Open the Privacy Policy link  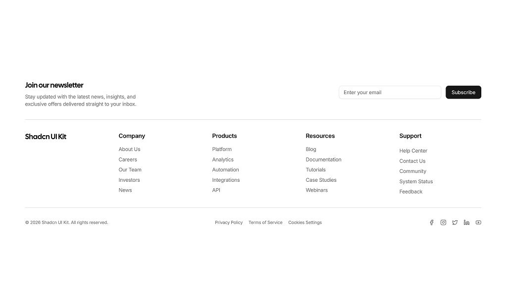pos(229,222)
